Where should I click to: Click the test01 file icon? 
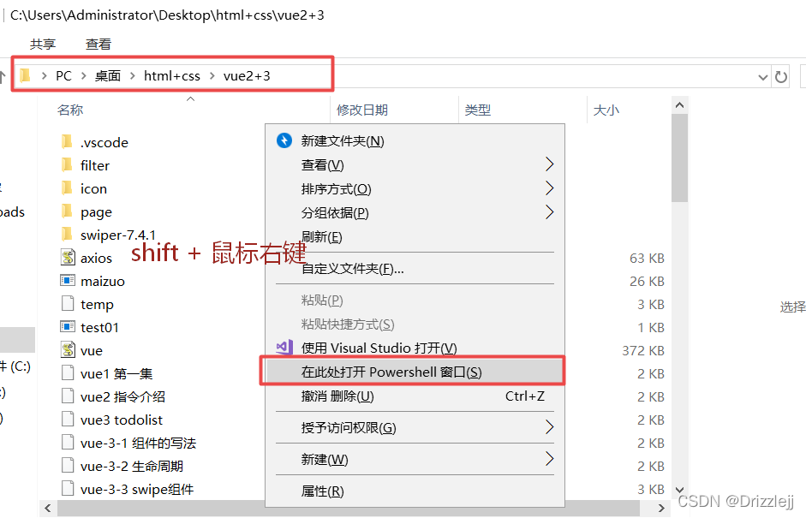point(68,327)
